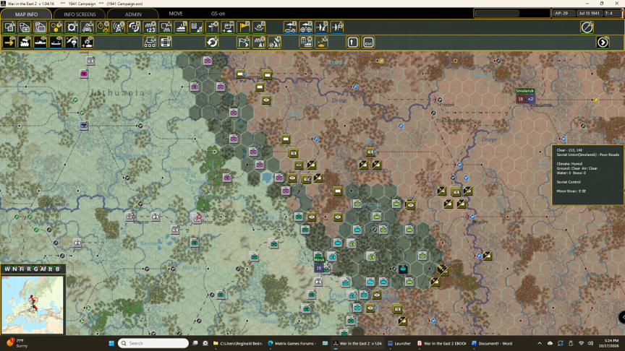Click the air AI assist icon
This screenshot has height=351, width=625.
(275, 42)
